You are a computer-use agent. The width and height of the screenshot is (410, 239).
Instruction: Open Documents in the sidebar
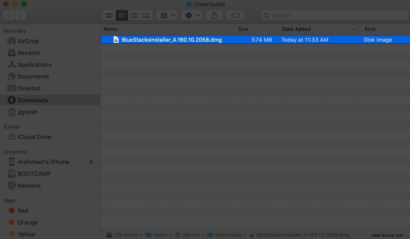click(x=33, y=76)
